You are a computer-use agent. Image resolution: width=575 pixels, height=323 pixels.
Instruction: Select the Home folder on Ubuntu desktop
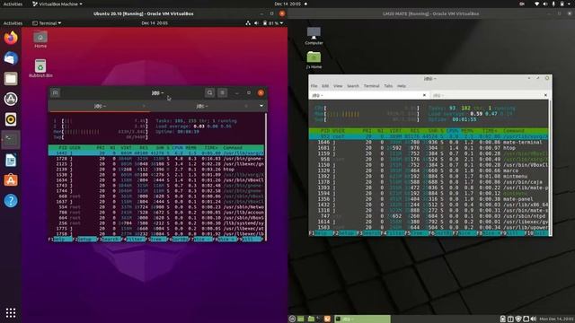point(40,39)
